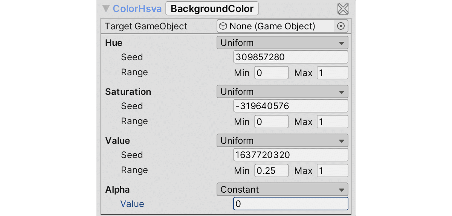The height and width of the screenshot is (216, 452).
Task: Collapse the ColorHsva foldout triangle
Action: 106,9
